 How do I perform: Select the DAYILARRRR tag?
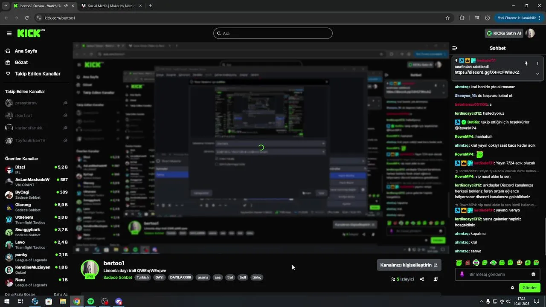pyautogui.click(x=180, y=277)
